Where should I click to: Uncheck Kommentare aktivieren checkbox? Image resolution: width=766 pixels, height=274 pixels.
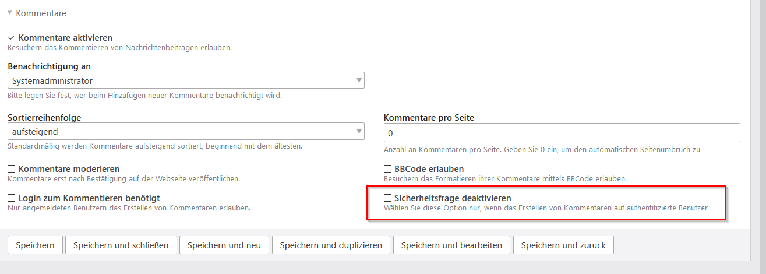(x=12, y=38)
